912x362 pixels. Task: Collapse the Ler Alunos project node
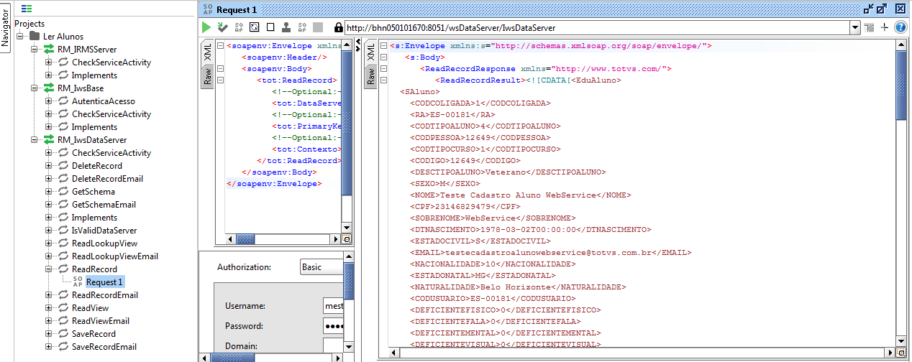pyautogui.click(x=21, y=37)
